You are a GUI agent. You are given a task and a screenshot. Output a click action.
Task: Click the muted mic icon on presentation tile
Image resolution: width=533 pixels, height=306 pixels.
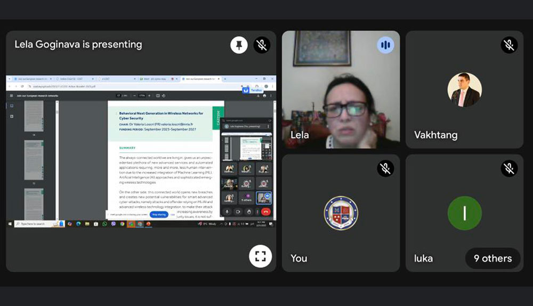261,45
